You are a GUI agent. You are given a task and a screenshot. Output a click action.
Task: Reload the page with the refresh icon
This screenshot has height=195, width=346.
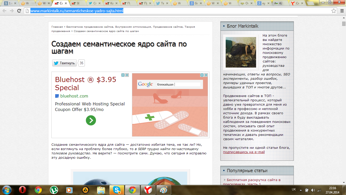pos(19,11)
